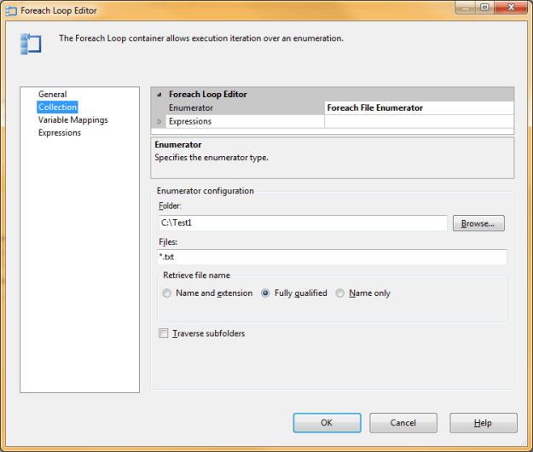Click the Cancel button
This screenshot has height=452, width=533.
coord(403,423)
